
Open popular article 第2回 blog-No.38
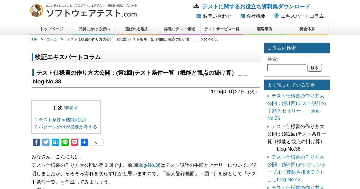point(297,138)
